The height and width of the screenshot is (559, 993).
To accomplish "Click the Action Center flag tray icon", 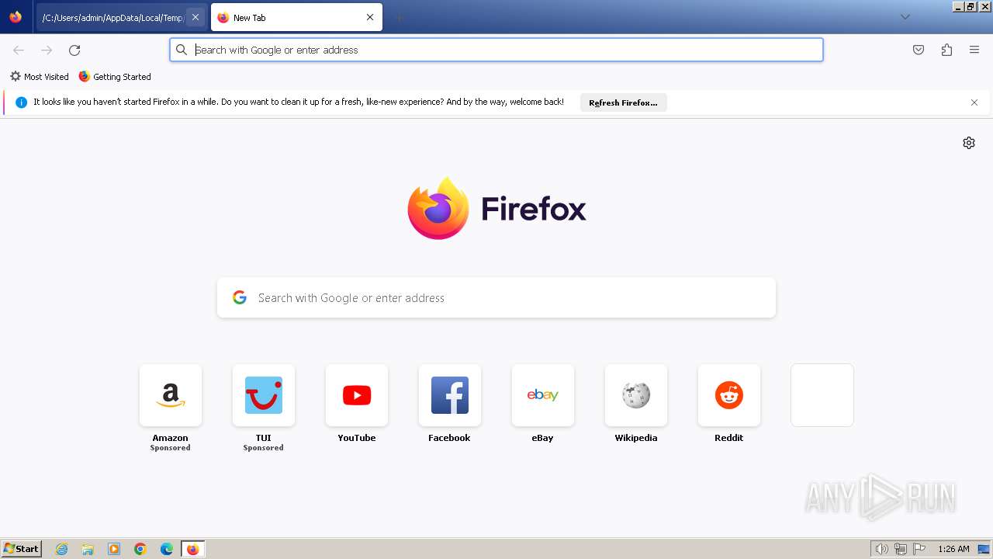I will click(x=919, y=549).
